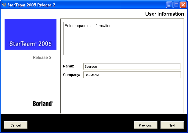Viewport: 188px width, 133px height.
Task: Go back with the Previous button
Action: pos(146,125)
